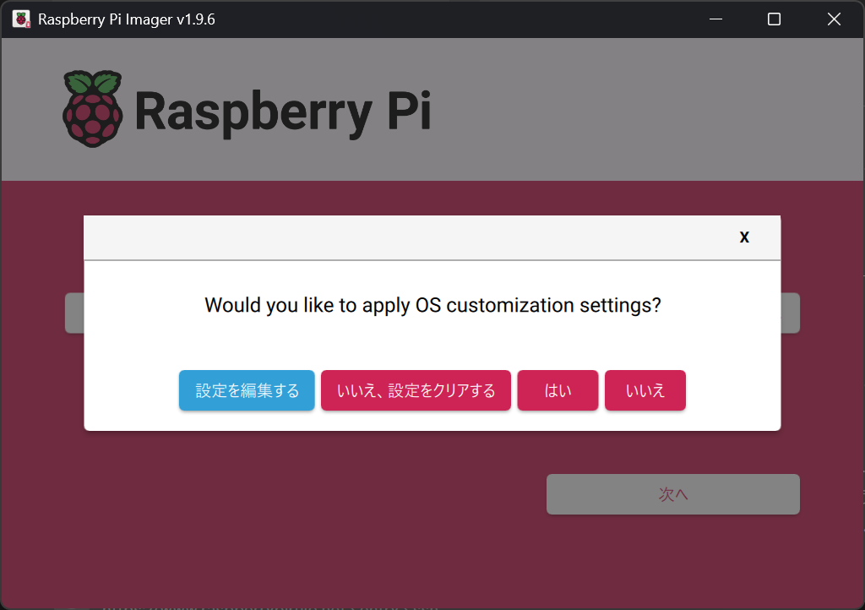865x610 pixels.
Task: Click the blue 設定を編集する button
Action: coord(247,390)
